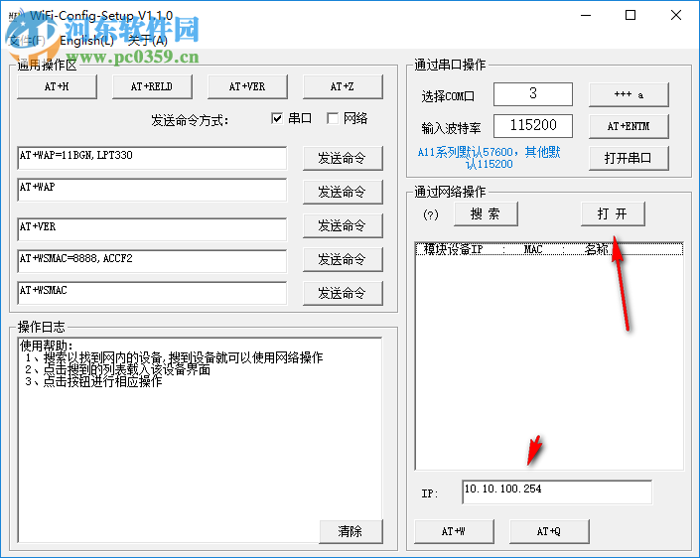The image size is (700, 558).
Task: Open the 关于(A) menu
Action: point(148,41)
